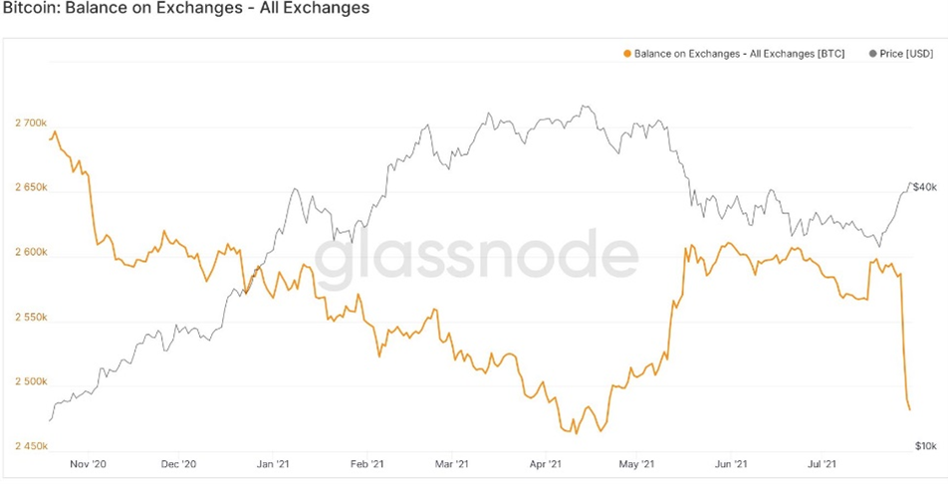Click the orange Balance on Exchanges legend dot

click(x=626, y=54)
